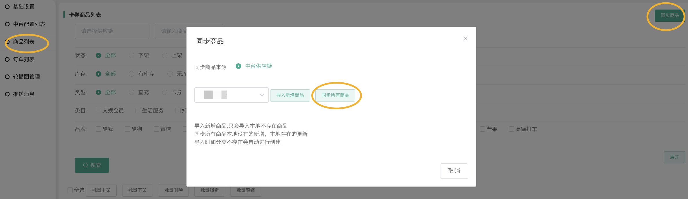The image size is (688, 199).
Task: Open the 请选择供应链 dropdown
Action: (112, 31)
